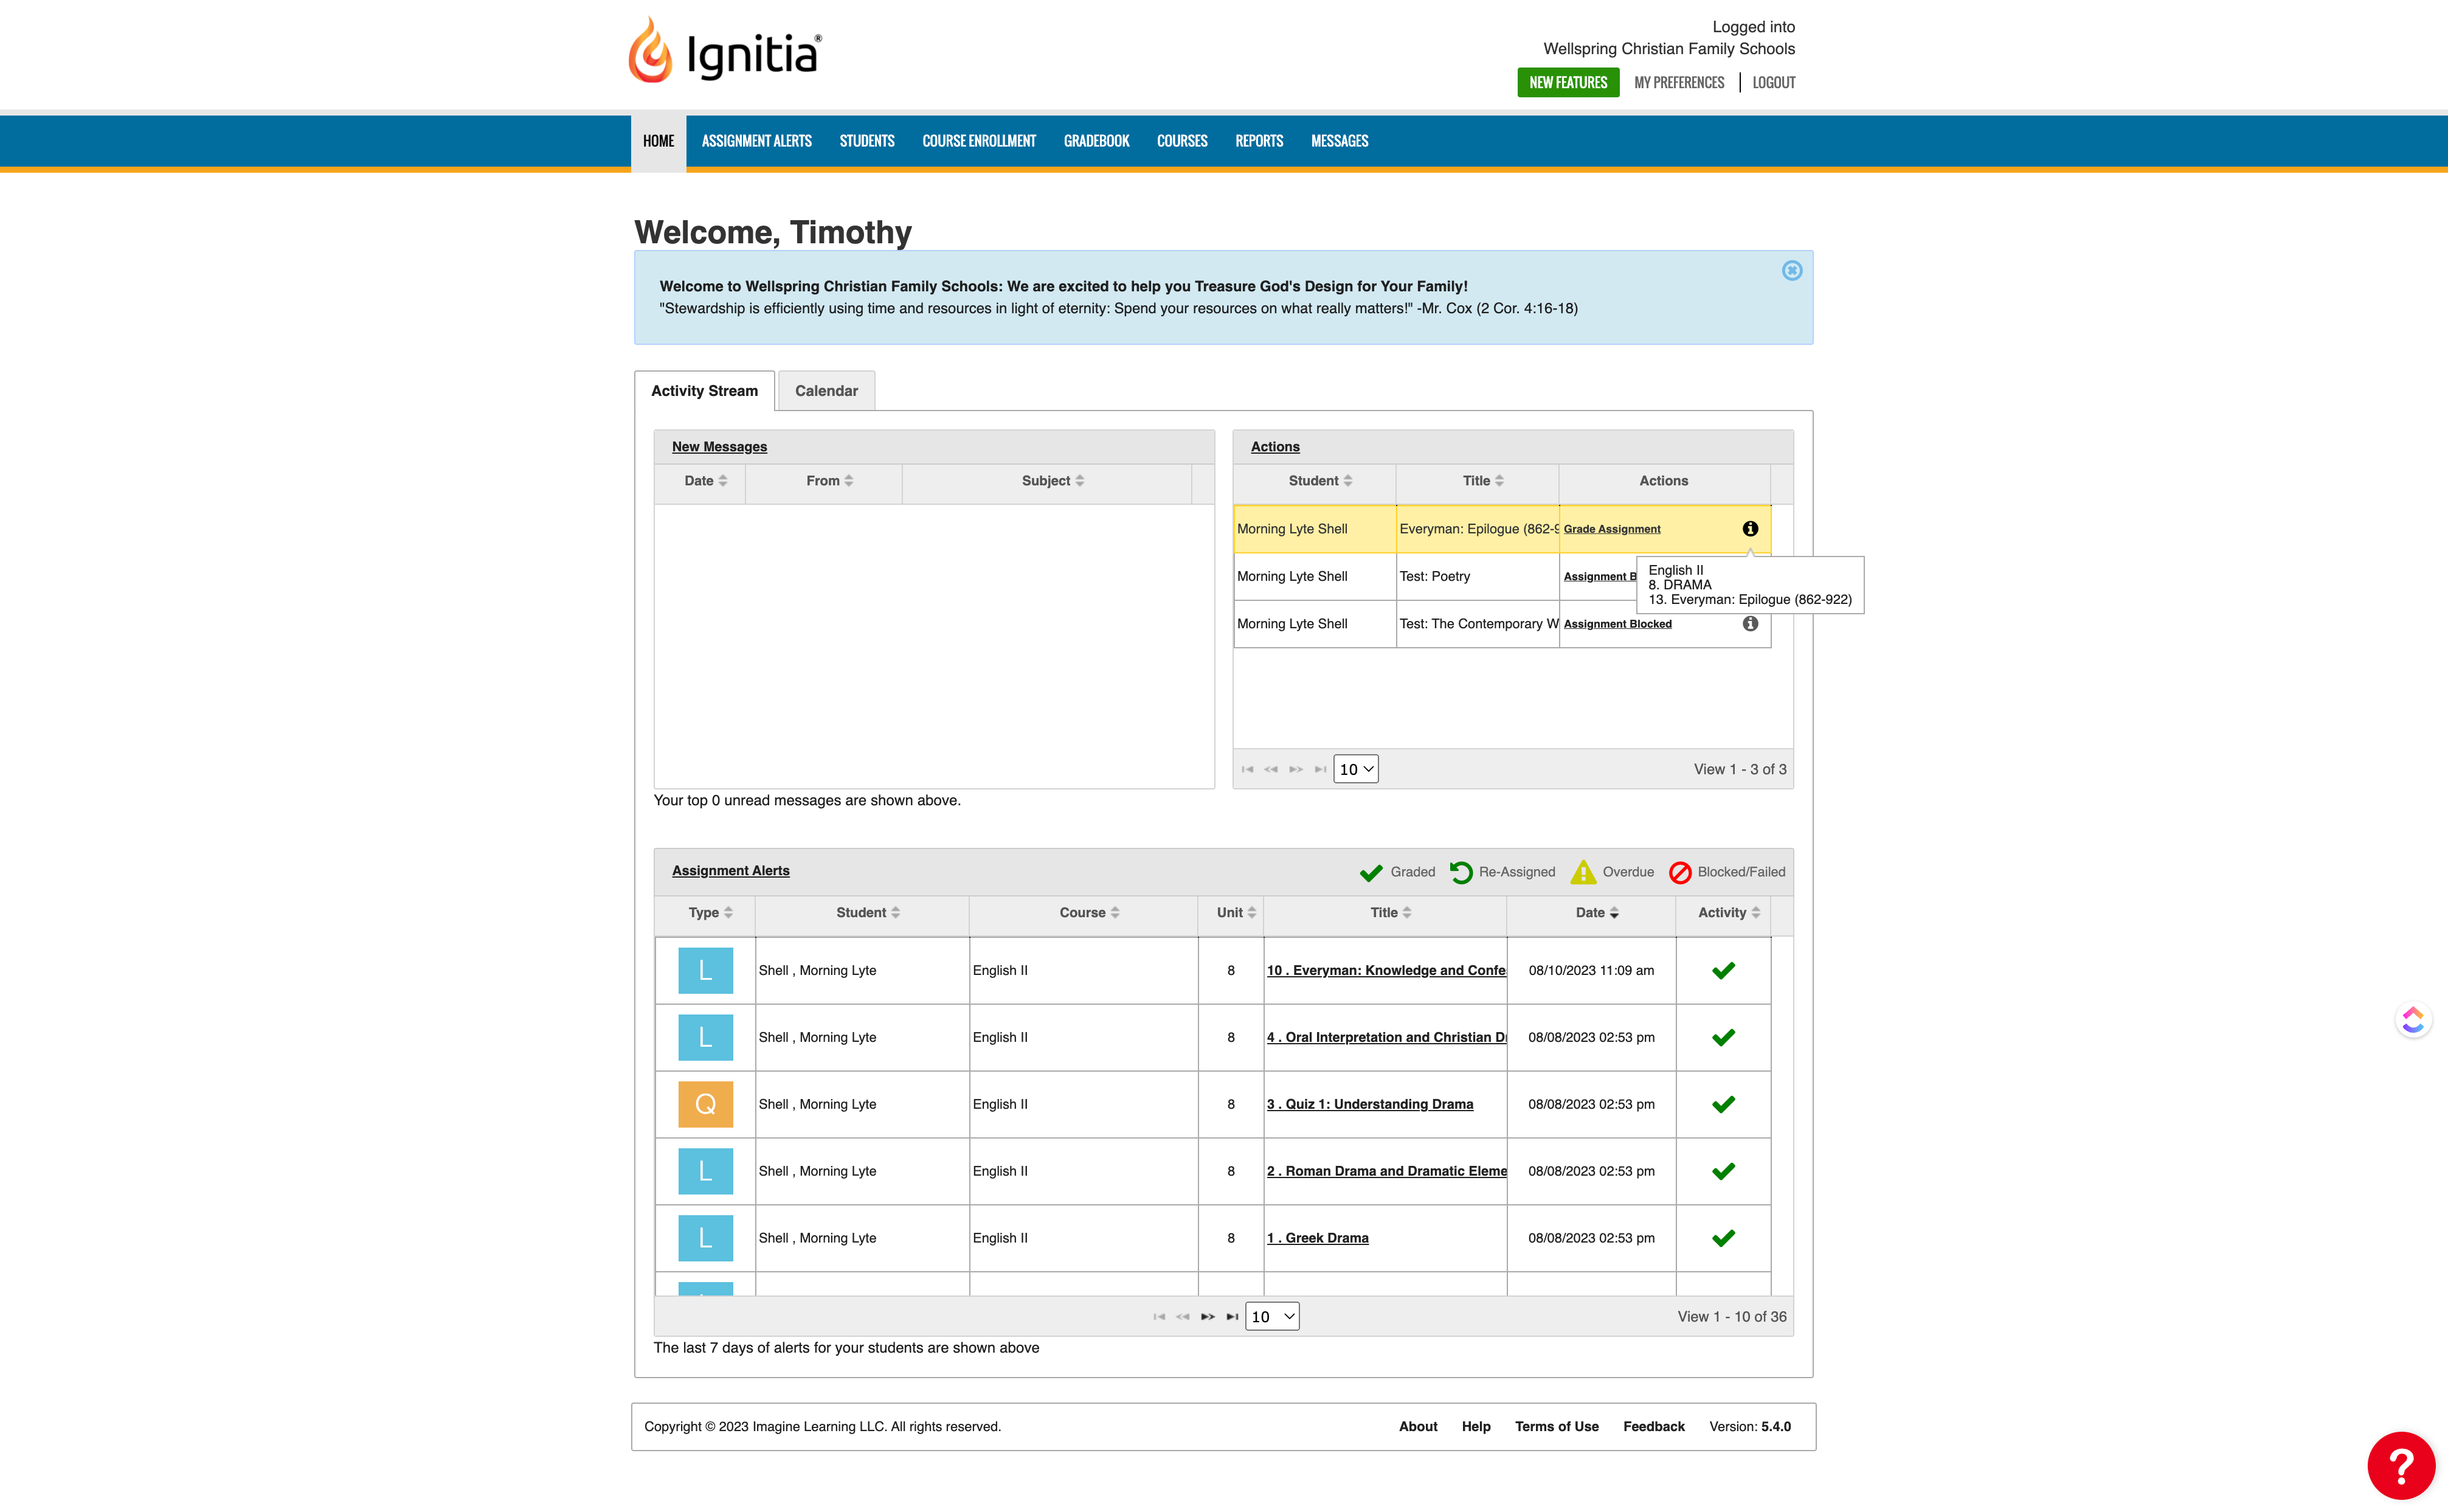
Task: Select the Activity Stream tab
Action: coord(704,391)
